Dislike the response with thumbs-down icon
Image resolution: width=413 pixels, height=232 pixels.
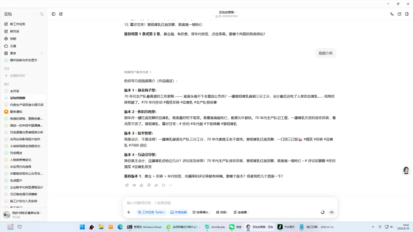coord(149,185)
